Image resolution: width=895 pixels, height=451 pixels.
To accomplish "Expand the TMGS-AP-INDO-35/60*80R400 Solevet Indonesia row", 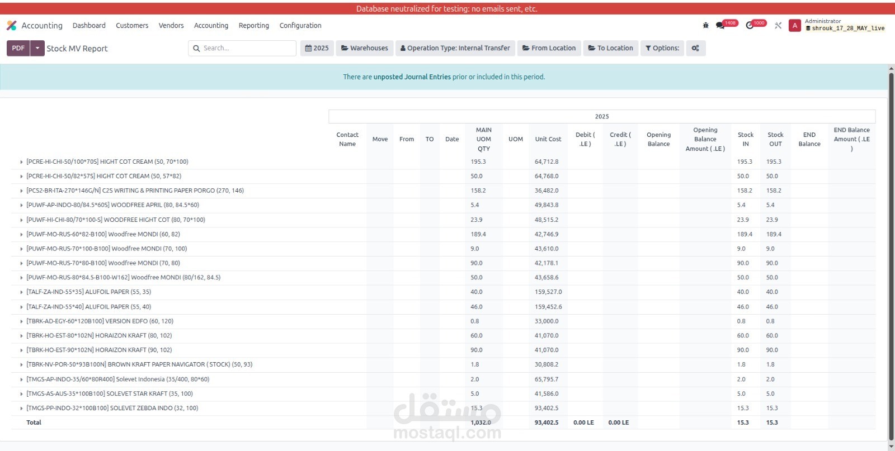I will (x=21, y=379).
